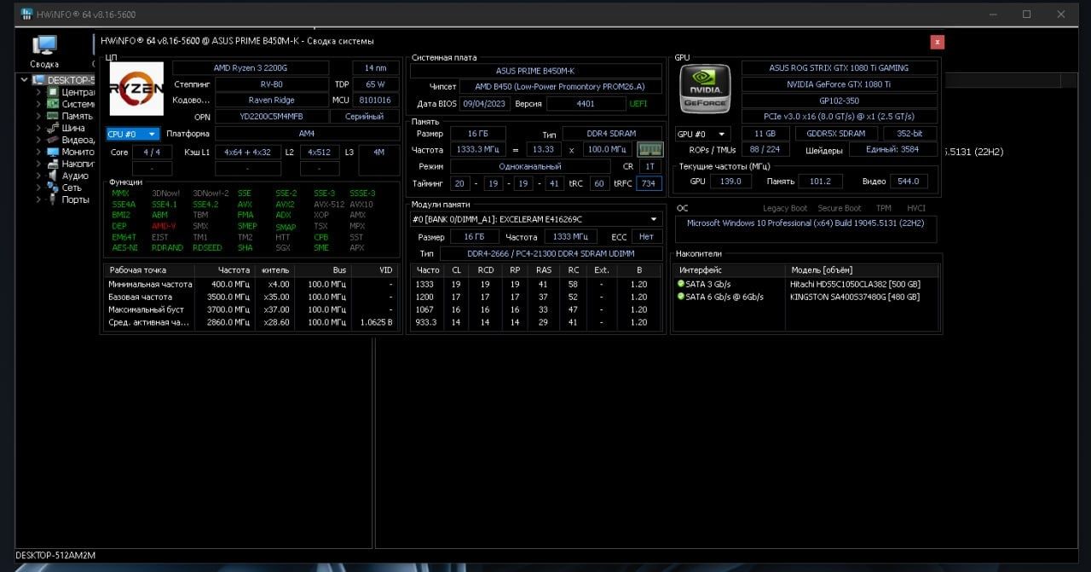Select the KINGSTON SA400S37480G drive row
Screen dimensions: 1091x572
[x=807, y=297]
